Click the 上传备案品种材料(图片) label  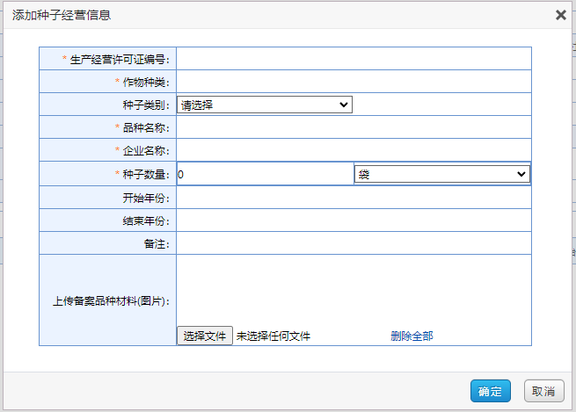(111, 300)
